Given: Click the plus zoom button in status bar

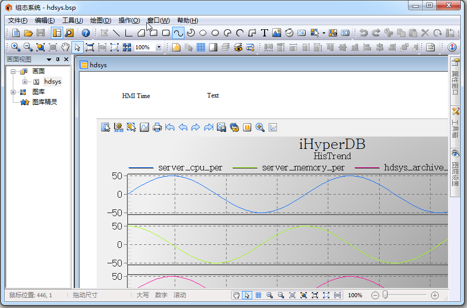Looking at the screenshot, I should [435, 295].
